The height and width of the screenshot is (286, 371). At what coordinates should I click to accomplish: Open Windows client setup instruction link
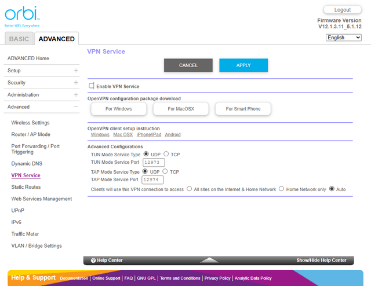click(100, 134)
